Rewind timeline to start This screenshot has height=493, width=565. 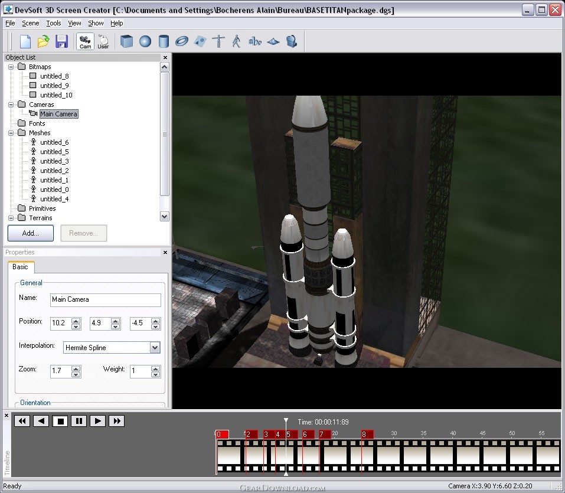pos(22,421)
